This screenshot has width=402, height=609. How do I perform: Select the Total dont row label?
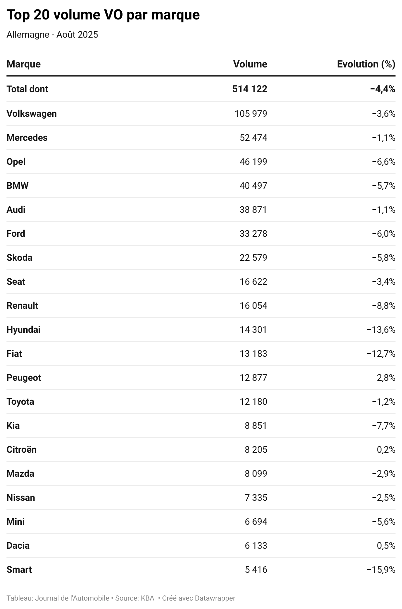click(x=27, y=89)
